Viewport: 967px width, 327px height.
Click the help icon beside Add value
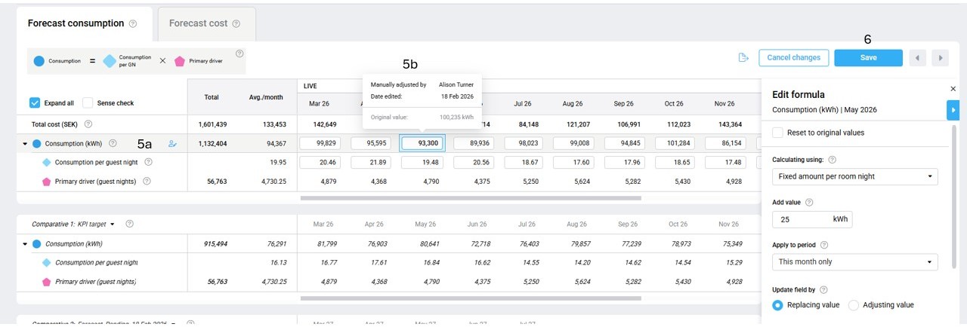coord(809,203)
